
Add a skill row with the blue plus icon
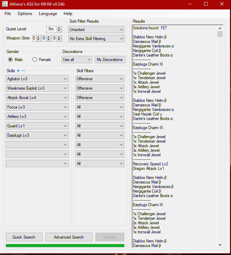(x=18, y=71)
